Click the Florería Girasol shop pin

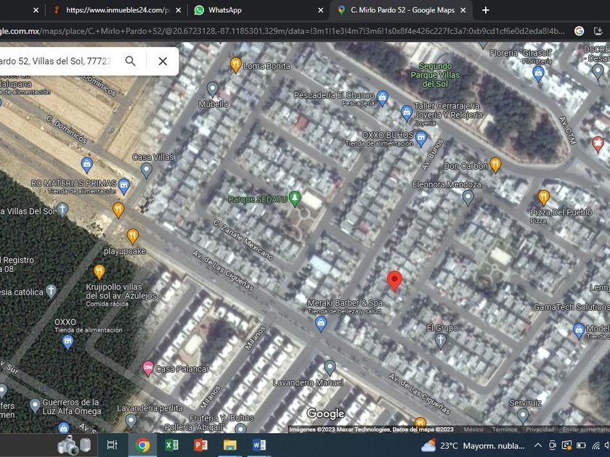click(x=538, y=74)
